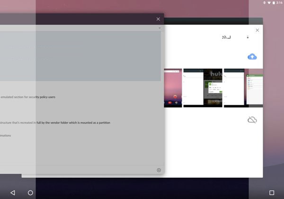Select text 'emulated section for security policy users'
Viewport: 284px width, 199px height.
(28, 97)
